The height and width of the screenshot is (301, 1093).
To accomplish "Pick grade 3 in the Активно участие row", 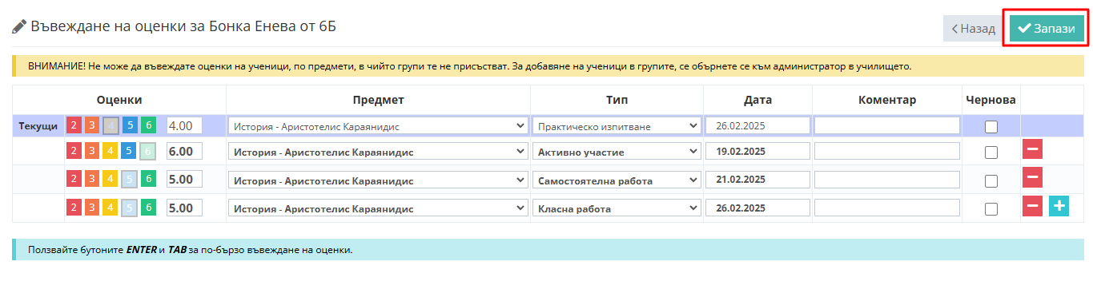I will pos(92,152).
